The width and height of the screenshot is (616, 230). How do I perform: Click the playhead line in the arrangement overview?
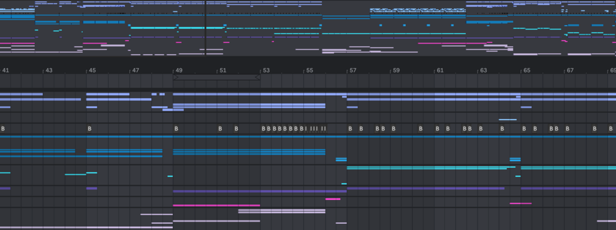[205, 28]
